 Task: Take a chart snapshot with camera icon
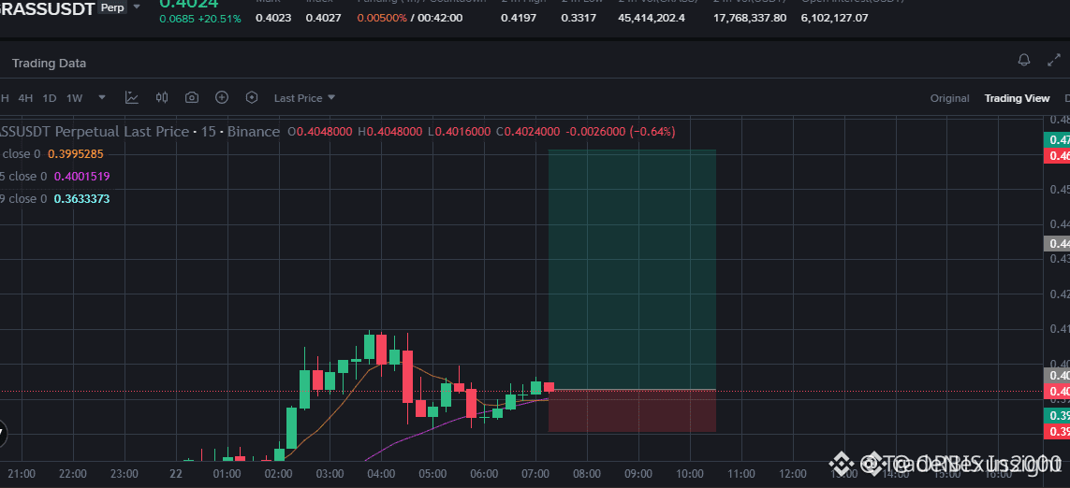coord(192,97)
